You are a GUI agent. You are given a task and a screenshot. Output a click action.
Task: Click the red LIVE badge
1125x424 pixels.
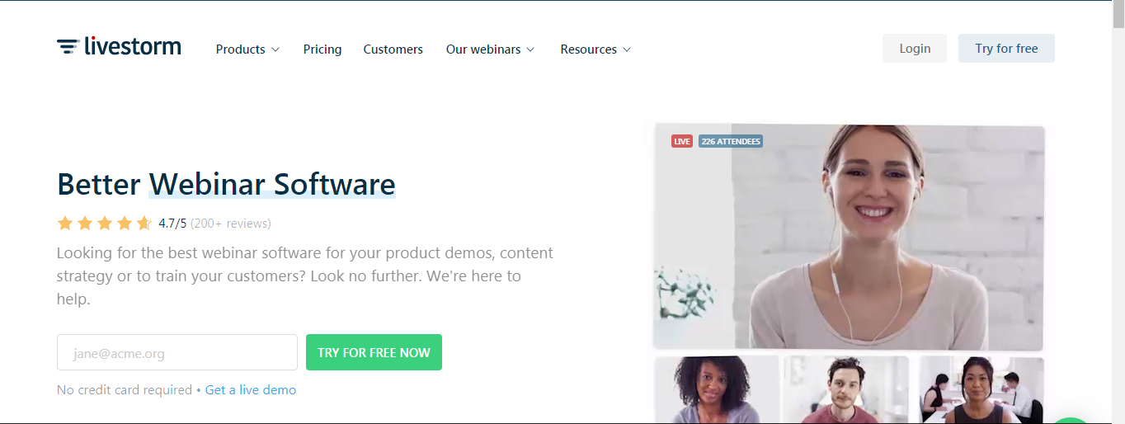[x=681, y=141]
